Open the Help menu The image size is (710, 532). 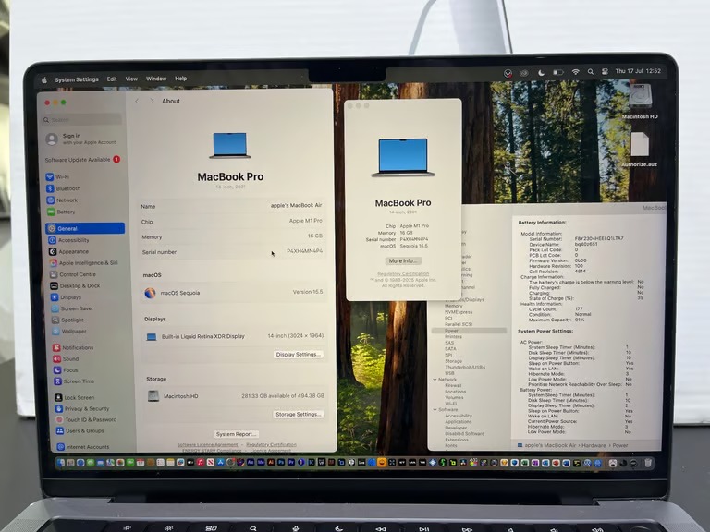pyautogui.click(x=180, y=79)
